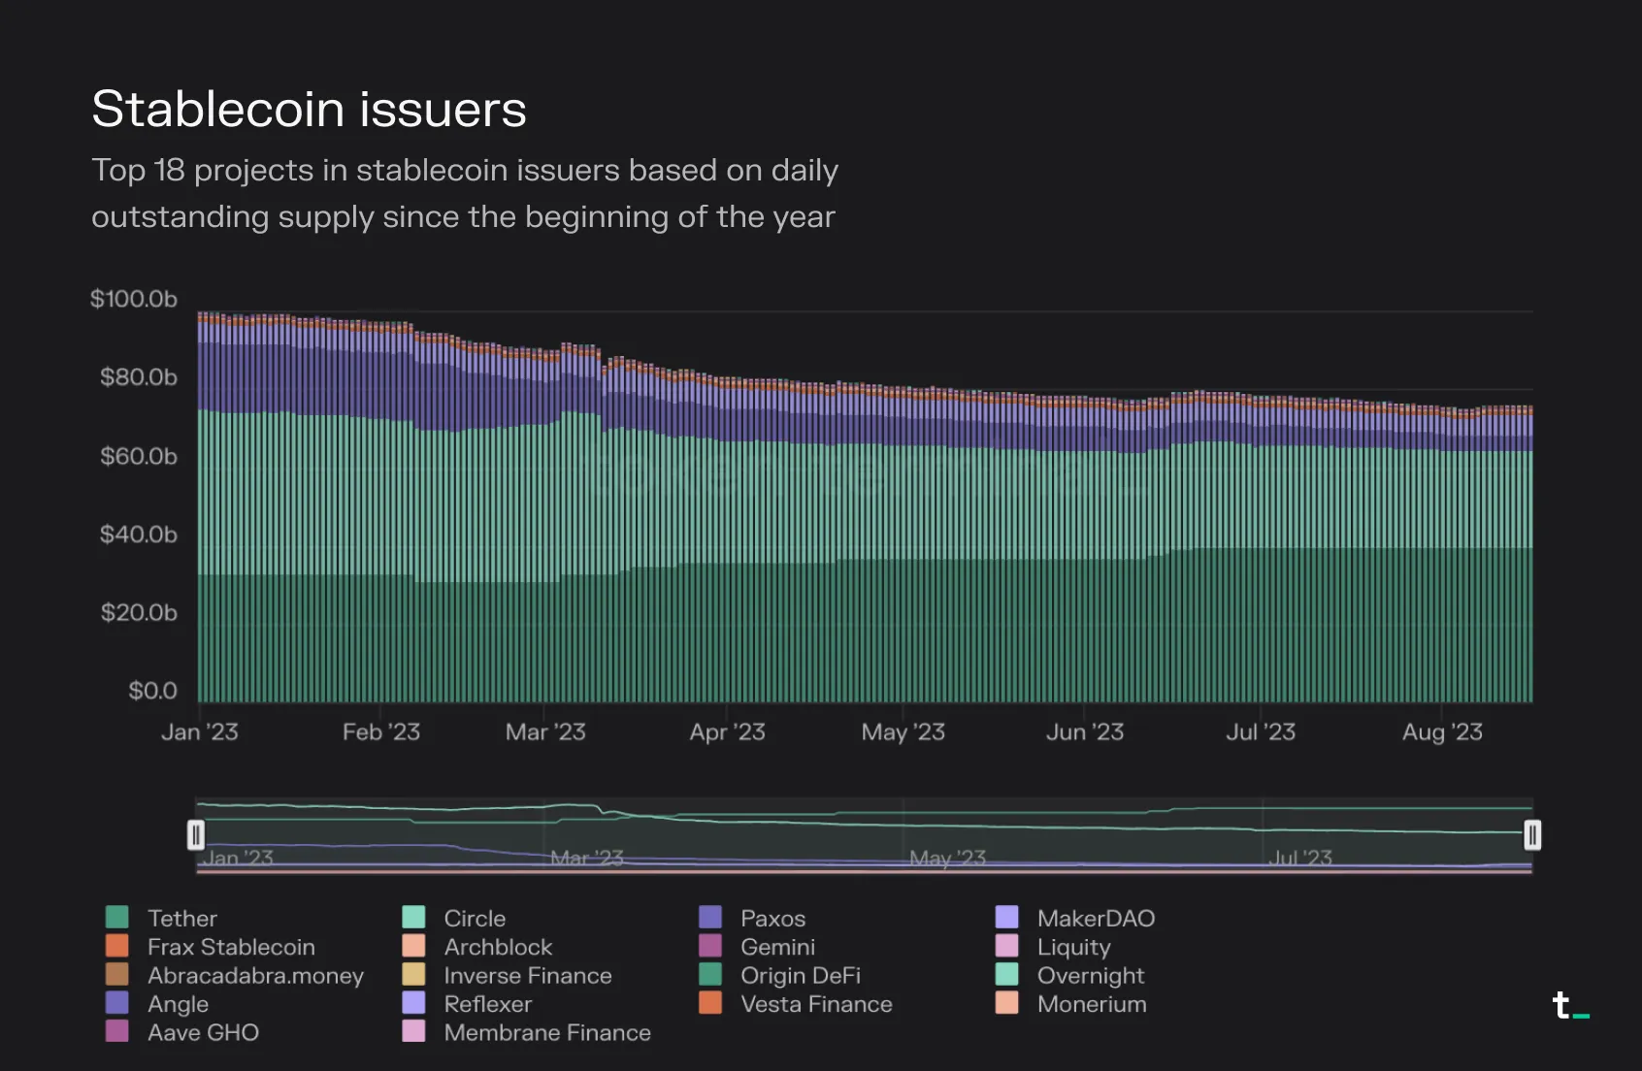The height and width of the screenshot is (1071, 1642).
Task: Toggle the MakerDAO legend entry
Action: tap(1075, 918)
